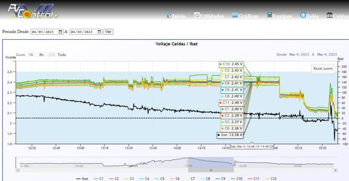Viewport: 349px width, 181px height.
Task: Click the Periodo Desde start date field
Action: click(x=47, y=32)
